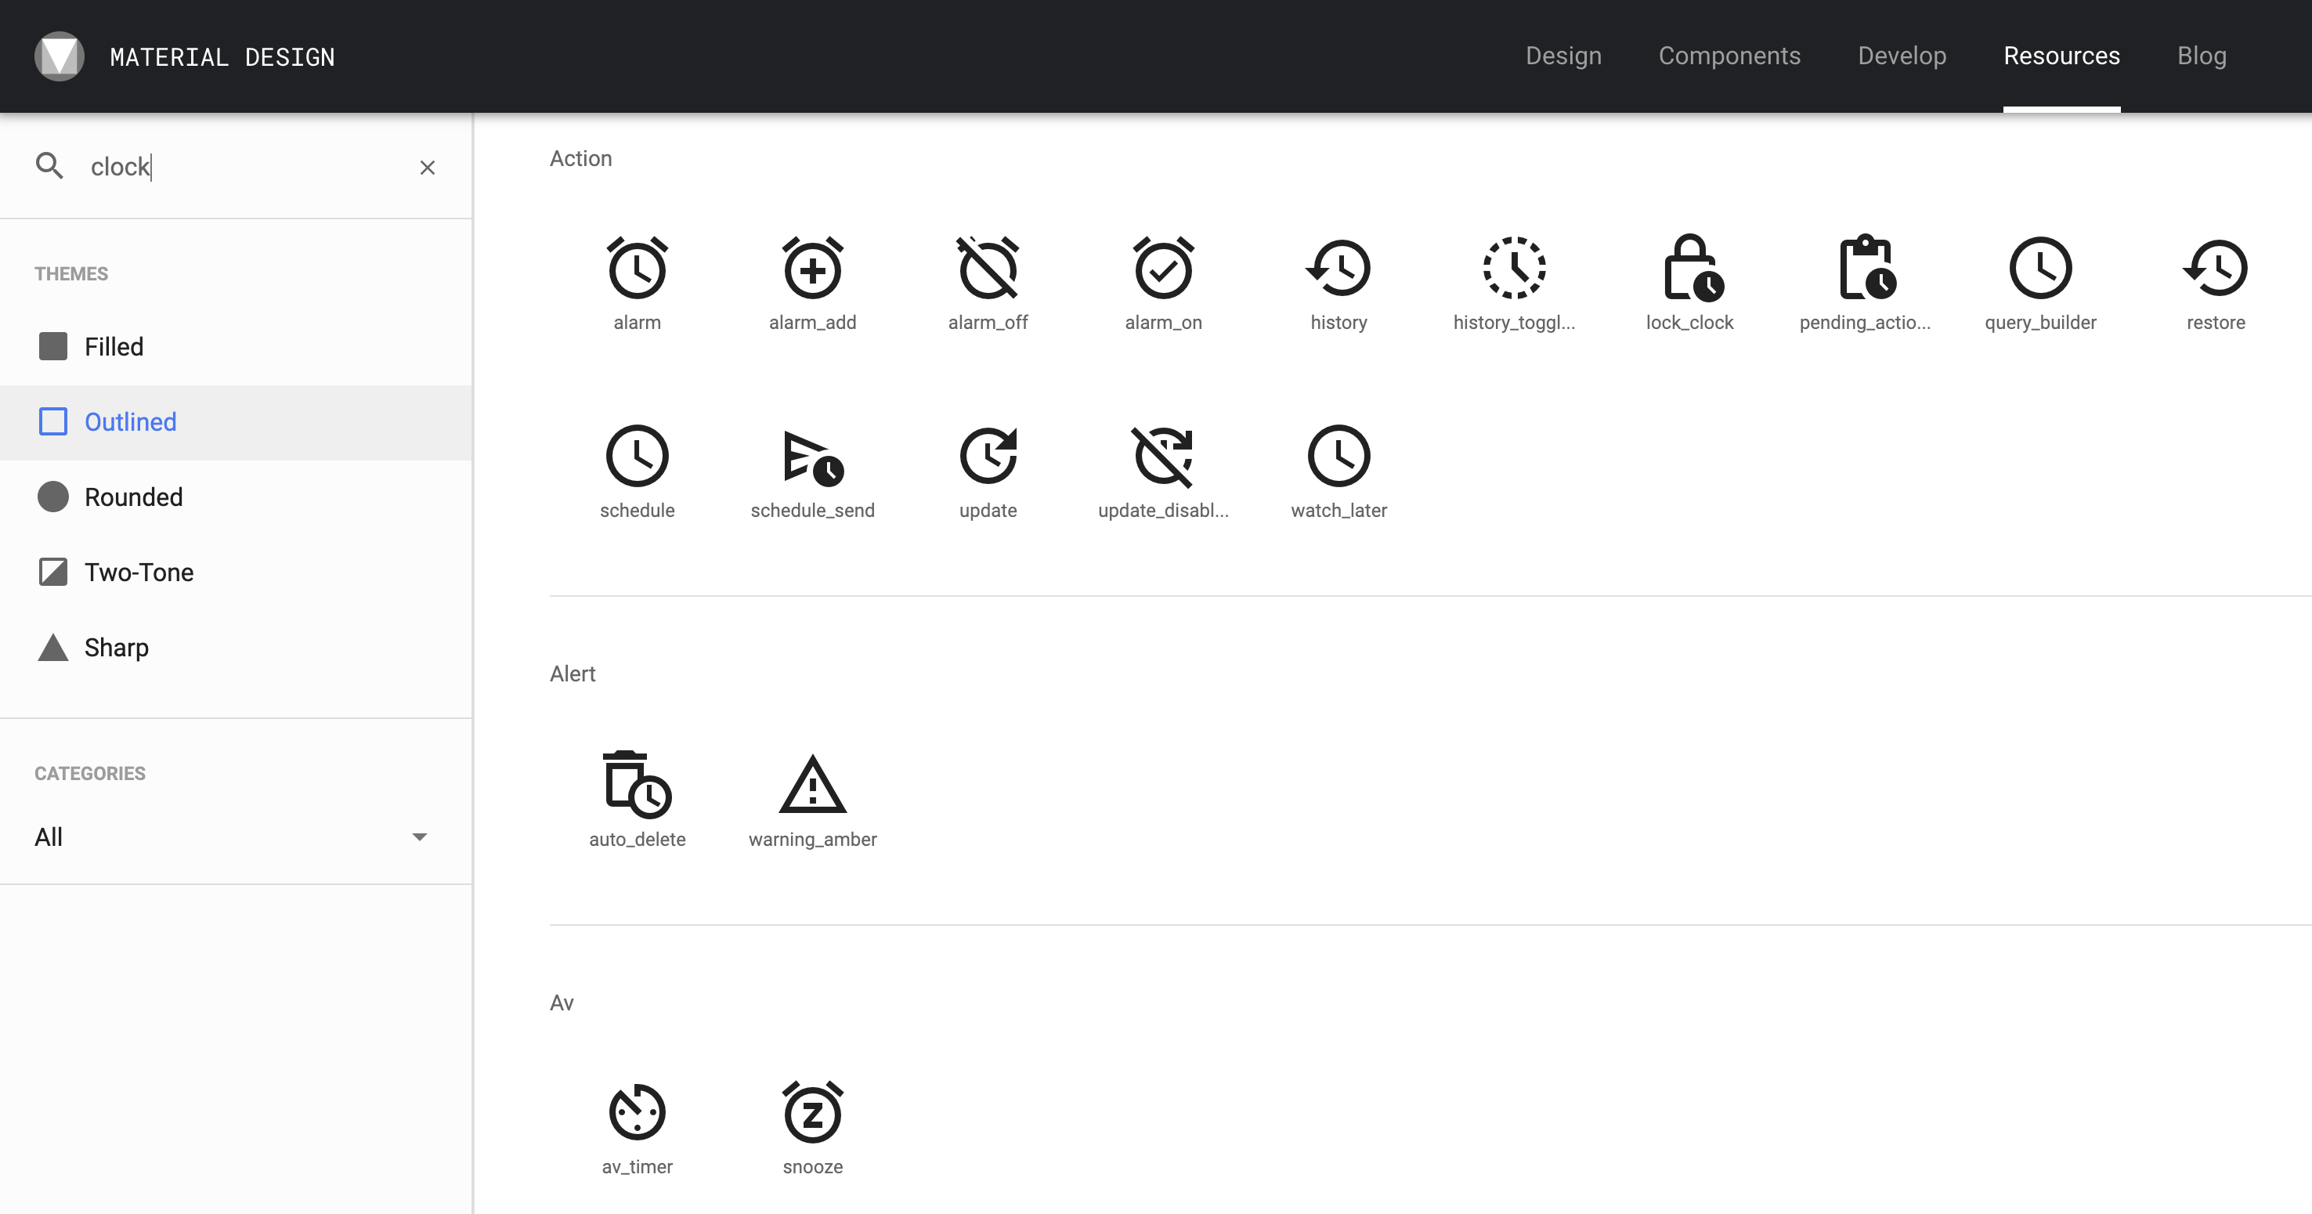Click the av_timer icon
Viewport: 2312px width, 1214px height.
coord(638,1113)
